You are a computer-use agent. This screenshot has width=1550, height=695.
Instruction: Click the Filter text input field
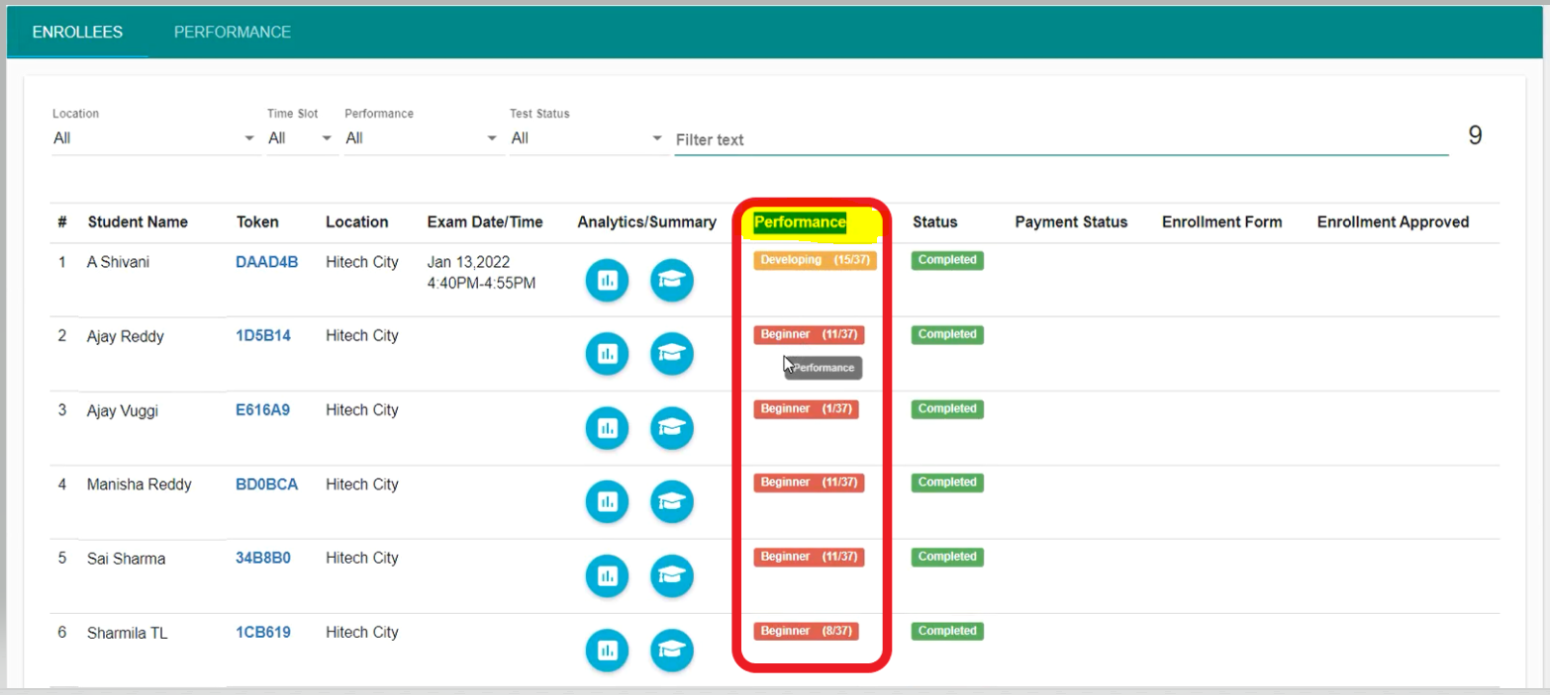1059,140
